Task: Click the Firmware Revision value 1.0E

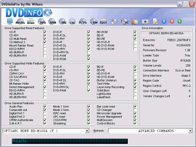Action: [187, 50]
